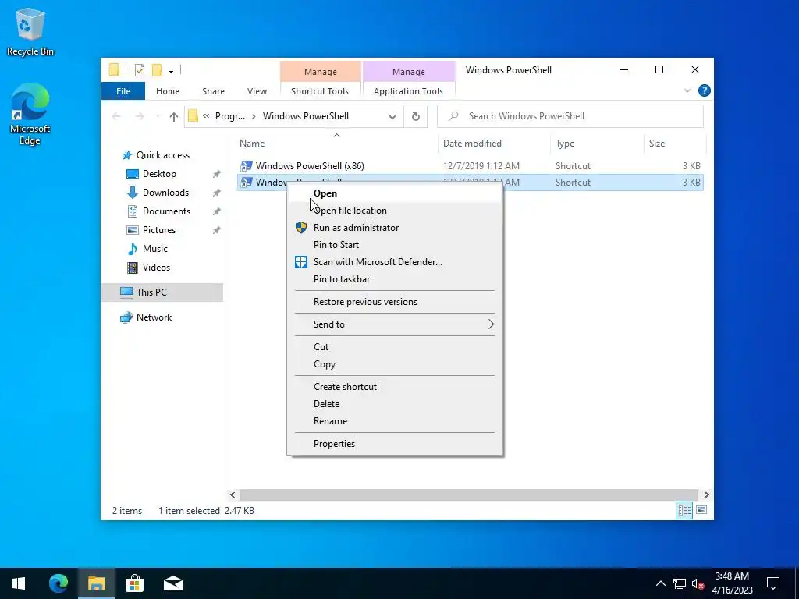Launch Microsoft Edge from desktop shortcut

point(30,114)
